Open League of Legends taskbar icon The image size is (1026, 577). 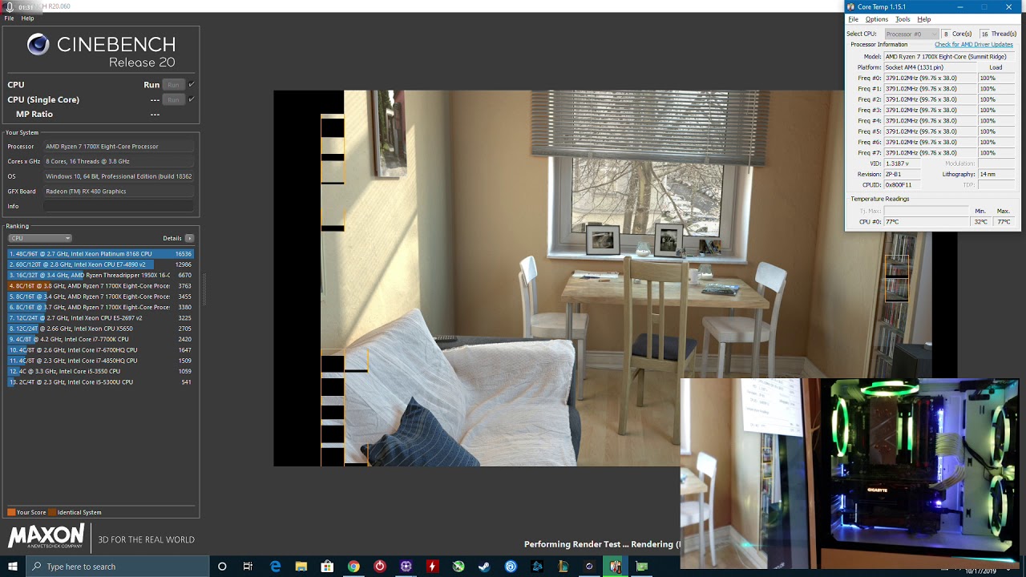point(563,567)
